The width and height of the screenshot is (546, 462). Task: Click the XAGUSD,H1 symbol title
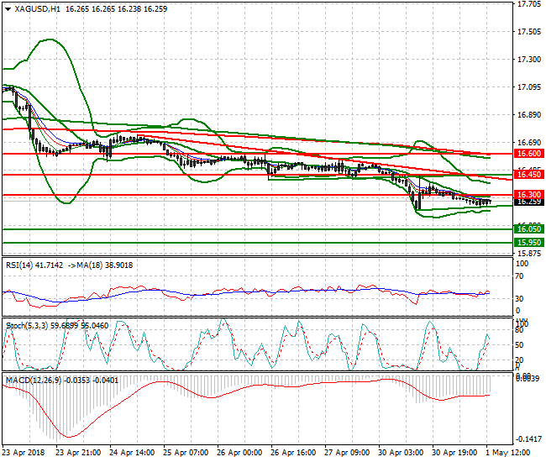pos(37,8)
